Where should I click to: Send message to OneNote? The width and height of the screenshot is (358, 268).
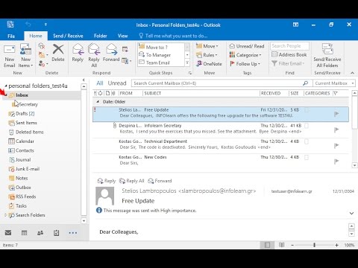209,64
